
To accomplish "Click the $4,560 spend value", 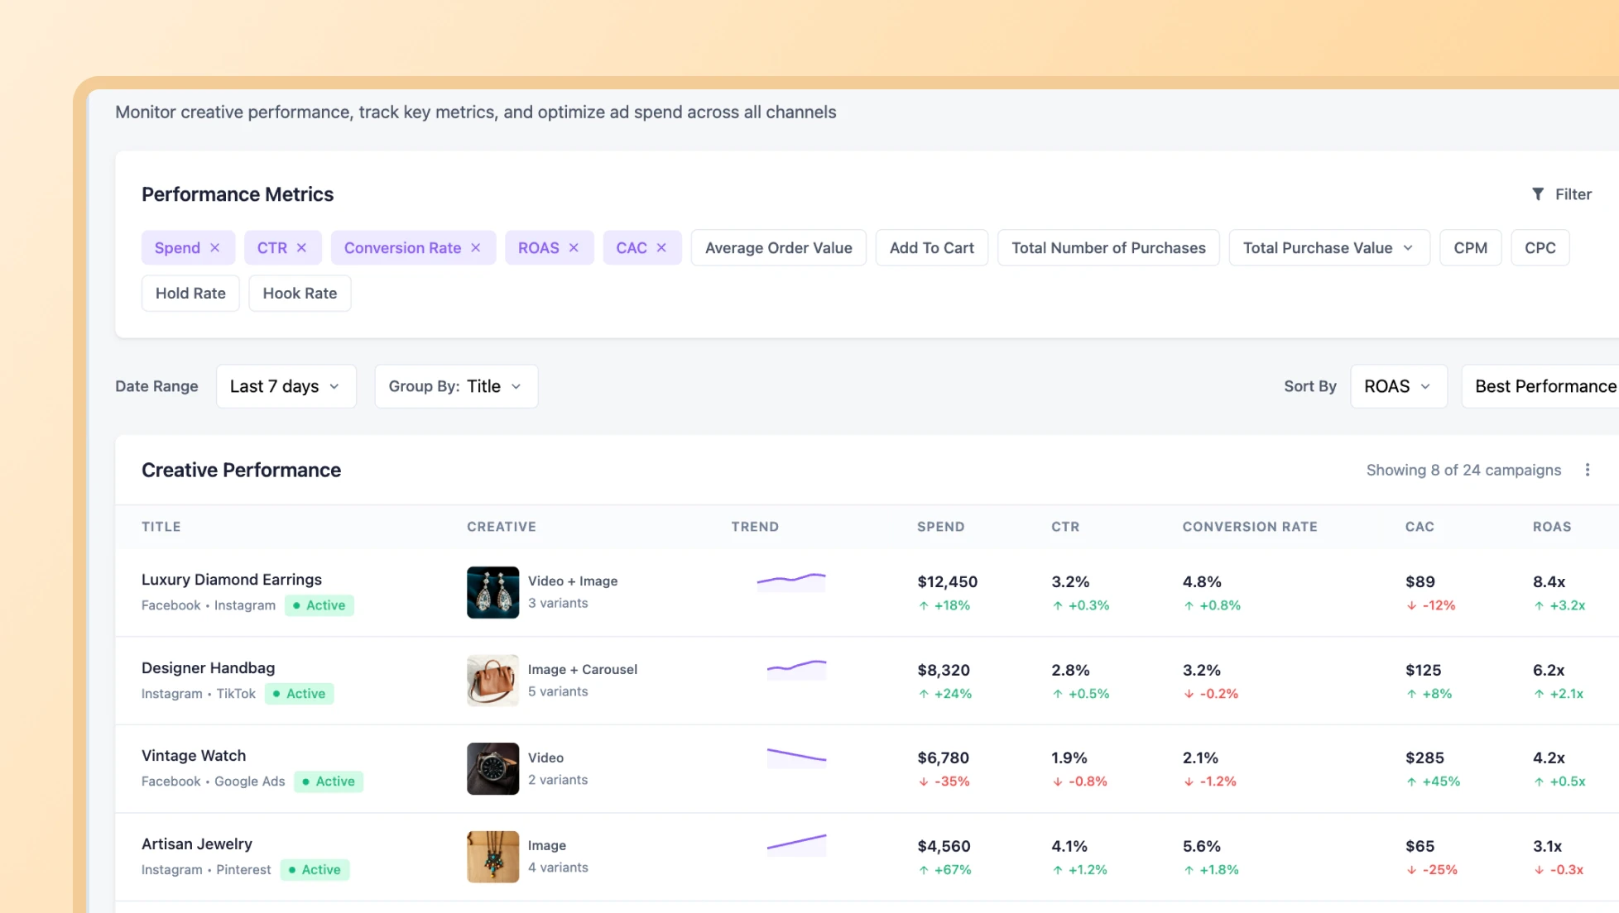I will pyautogui.click(x=944, y=847).
